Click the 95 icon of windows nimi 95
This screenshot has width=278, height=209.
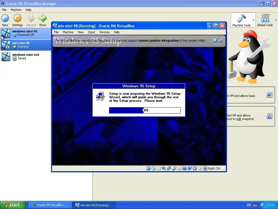click(6, 33)
